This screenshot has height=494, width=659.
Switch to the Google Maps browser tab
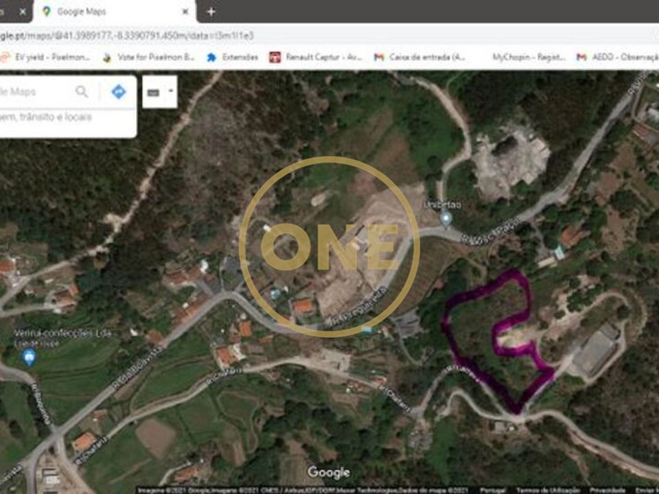tap(115, 12)
